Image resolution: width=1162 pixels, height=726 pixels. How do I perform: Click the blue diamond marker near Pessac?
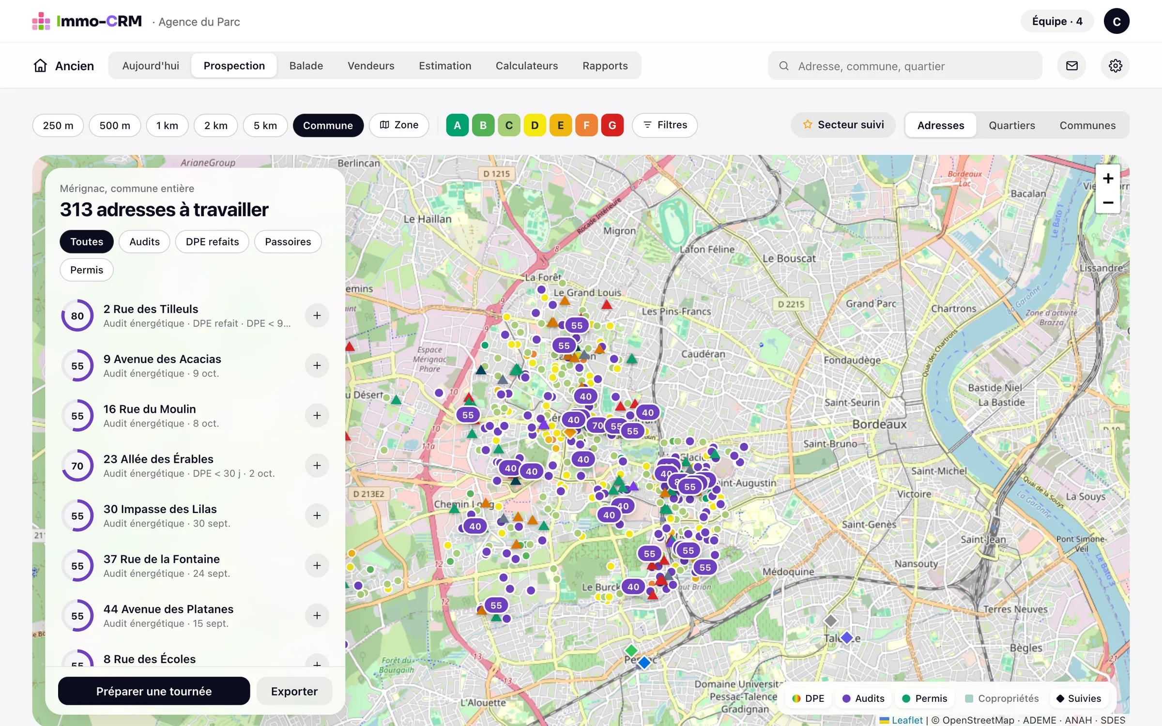[x=644, y=662]
